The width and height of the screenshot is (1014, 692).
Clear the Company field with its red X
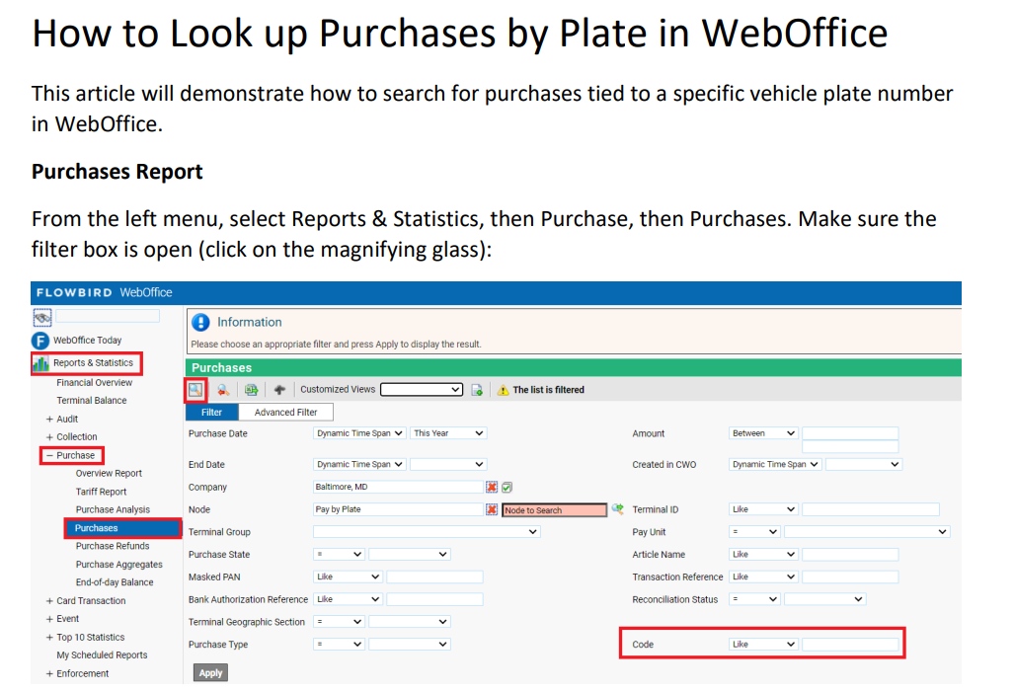492,487
